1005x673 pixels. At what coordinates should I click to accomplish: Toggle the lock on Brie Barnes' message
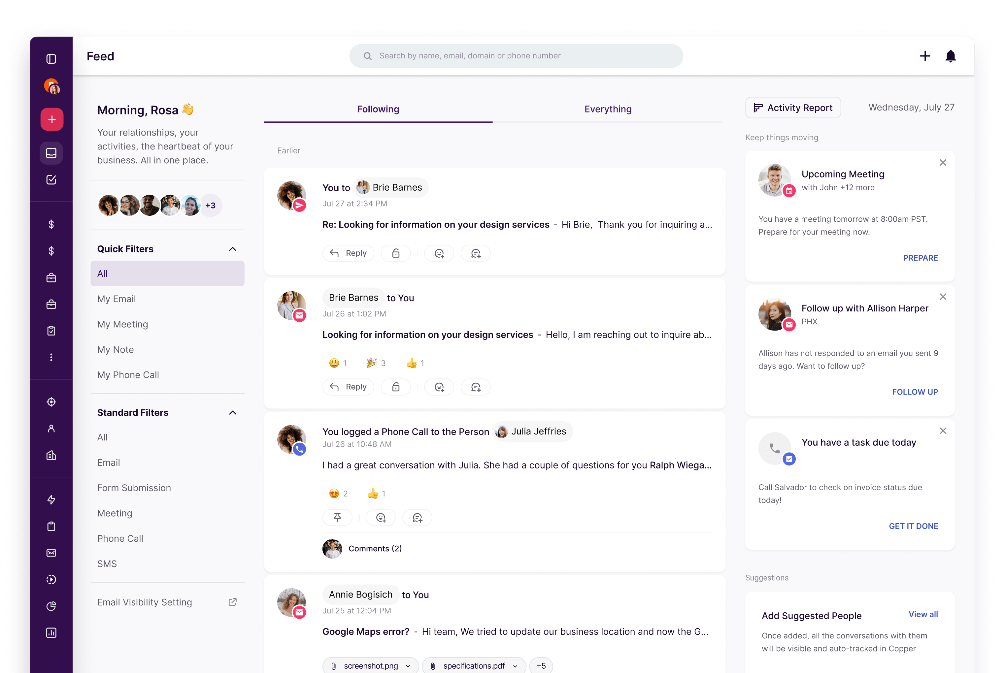coord(396,387)
